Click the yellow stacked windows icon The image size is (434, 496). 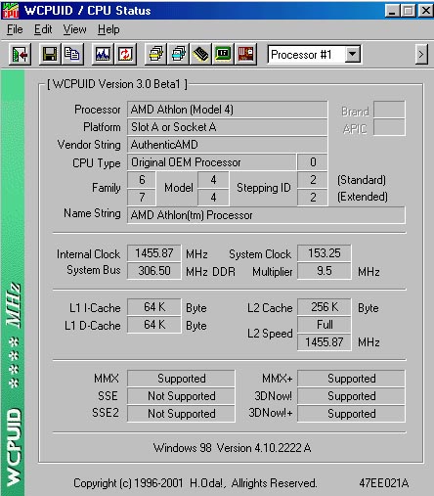(156, 54)
